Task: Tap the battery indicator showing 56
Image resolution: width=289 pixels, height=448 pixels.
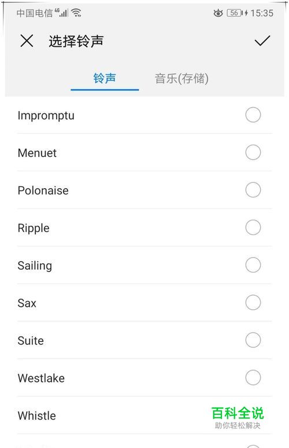Action: coord(235,13)
